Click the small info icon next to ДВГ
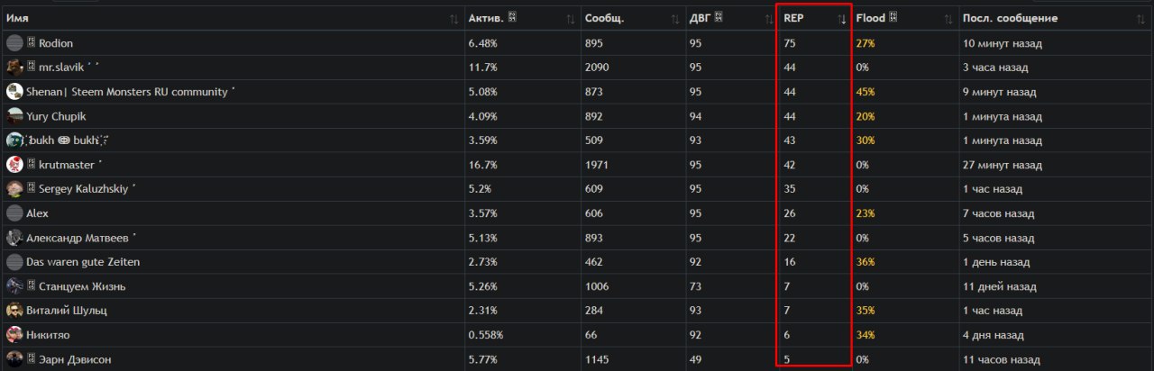 [x=718, y=18]
